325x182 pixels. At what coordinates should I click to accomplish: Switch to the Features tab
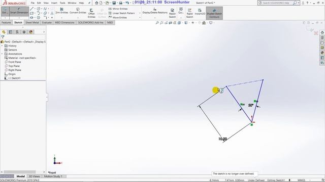(x=6, y=22)
